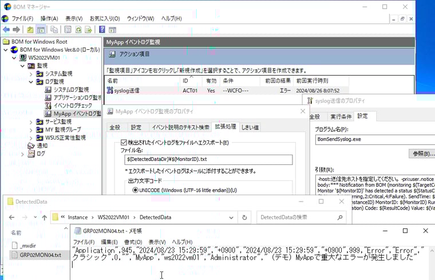Go up one folder in DetectedData Explorer
Image resolution: width=435 pixels, height=280 pixels.
coord(45,217)
